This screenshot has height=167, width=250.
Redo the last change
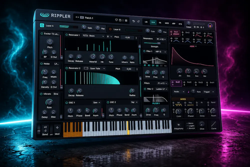click(x=138, y=21)
